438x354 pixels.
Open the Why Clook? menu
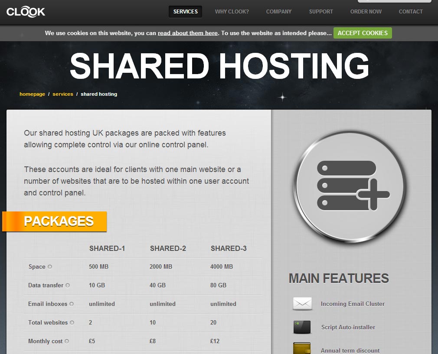click(x=232, y=12)
